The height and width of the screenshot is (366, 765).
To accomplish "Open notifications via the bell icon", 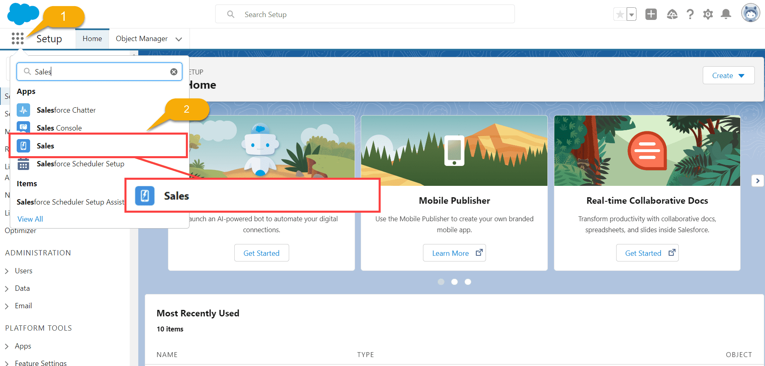I will tap(726, 14).
